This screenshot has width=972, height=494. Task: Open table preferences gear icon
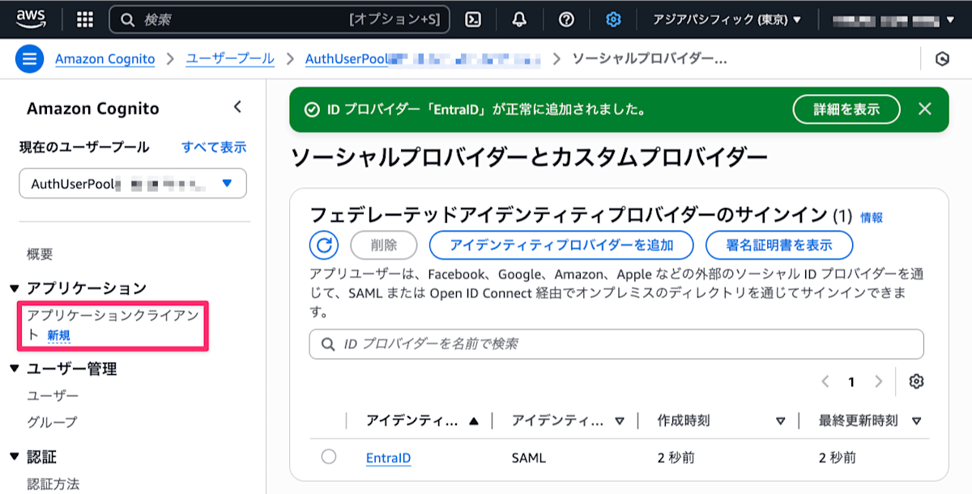[917, 381]
